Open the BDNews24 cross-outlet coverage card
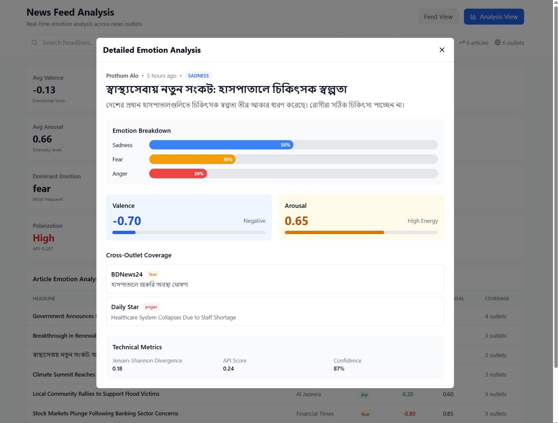The image size is (558, 423). (275, 279)
